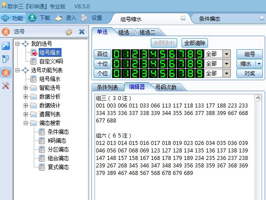Image resolution: width=266 pixels, height=200 pixels.
Task: Click the 下载 download icon
Action: [x=33, y=18]
